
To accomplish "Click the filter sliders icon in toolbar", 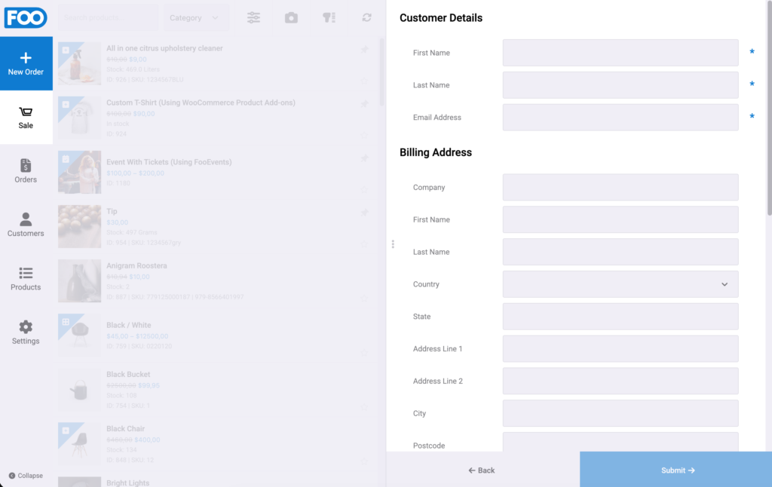I will pos(253,18).
